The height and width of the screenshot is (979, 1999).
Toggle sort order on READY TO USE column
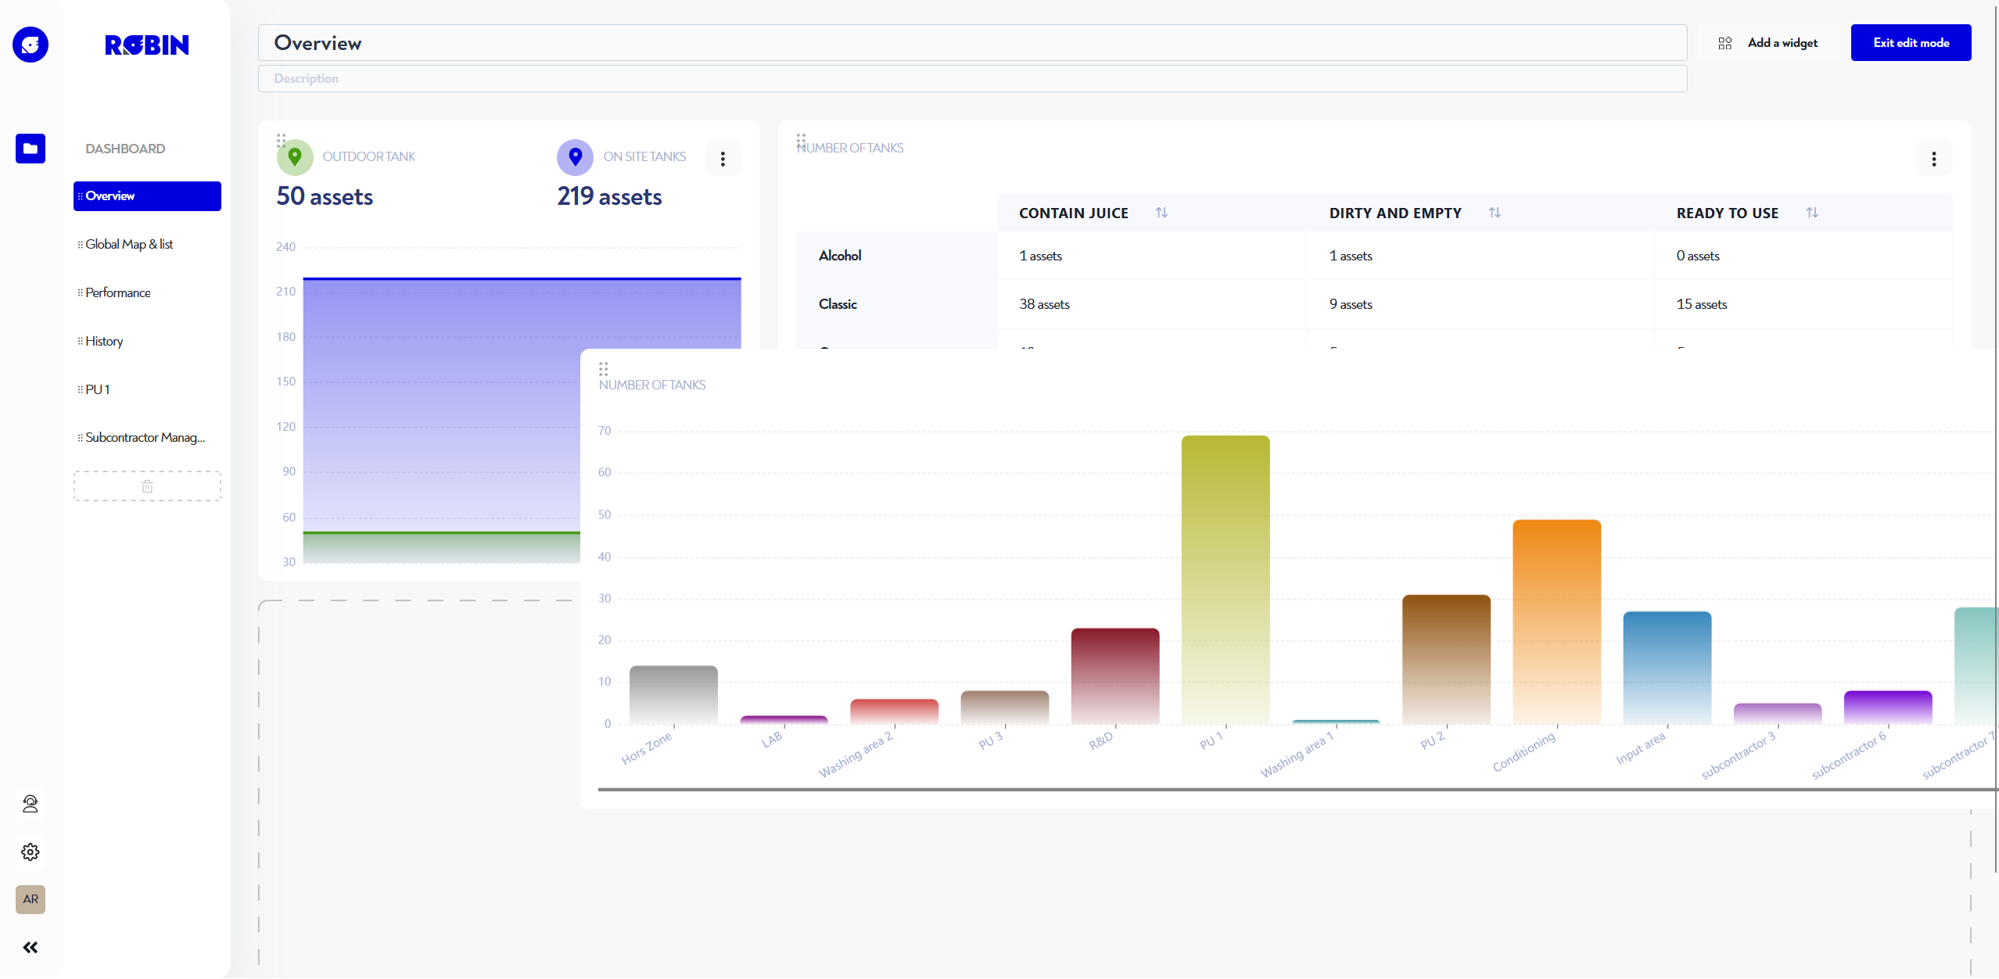[1813, 213]
